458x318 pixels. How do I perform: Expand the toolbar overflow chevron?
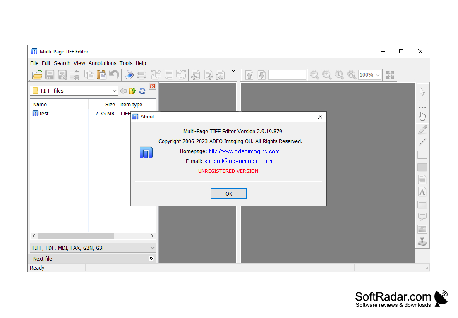click(x=233, y=71)
